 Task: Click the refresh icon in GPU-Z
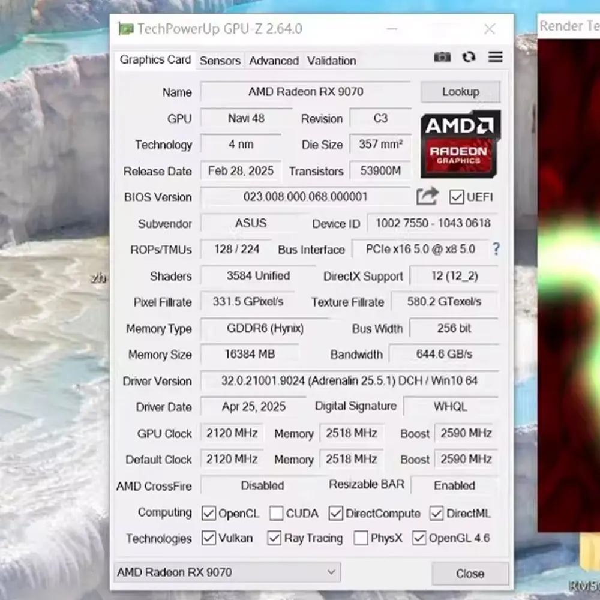tap(469, 57)
